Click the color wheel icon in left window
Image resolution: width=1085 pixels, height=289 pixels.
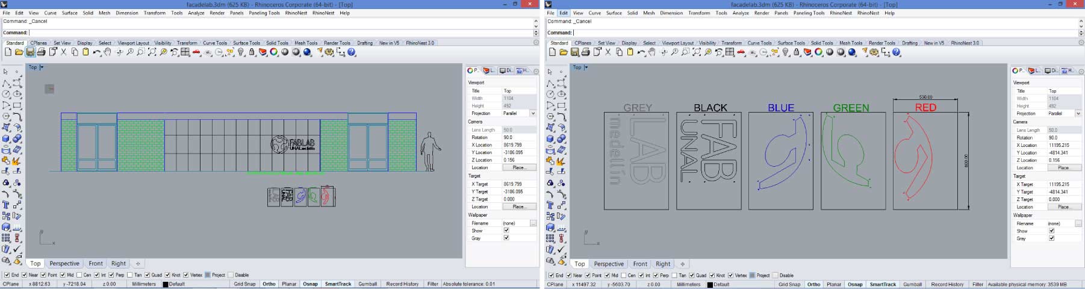pos(274,52)
